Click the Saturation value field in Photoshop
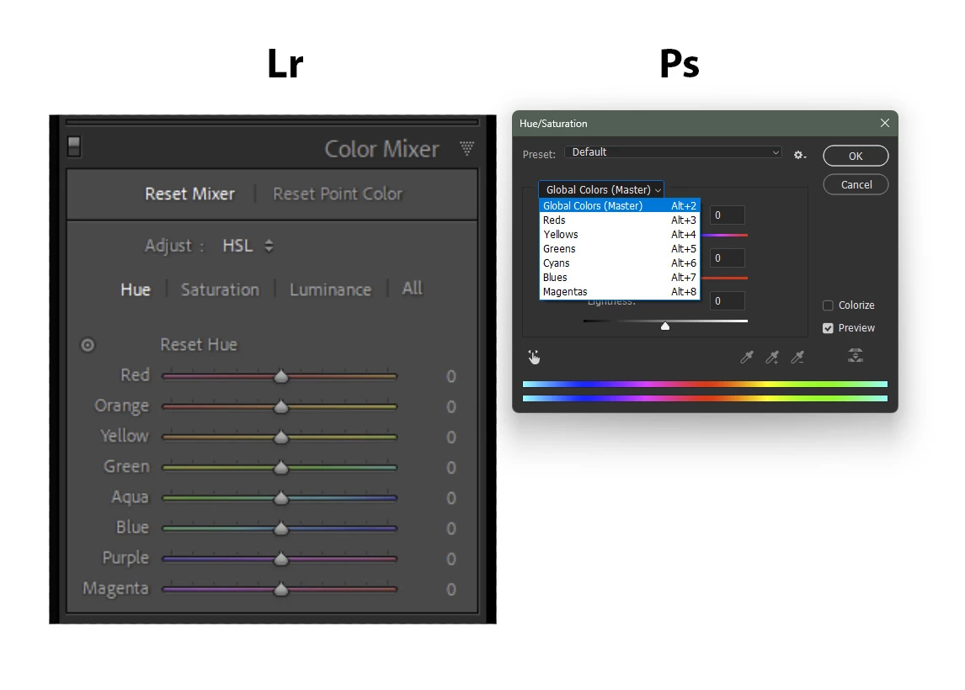This screenshot has width=965, height=690. [x=727, y=258]
